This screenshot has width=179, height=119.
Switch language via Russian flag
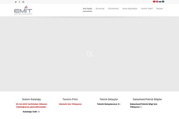pyautogui.click(x=160, y=1)
